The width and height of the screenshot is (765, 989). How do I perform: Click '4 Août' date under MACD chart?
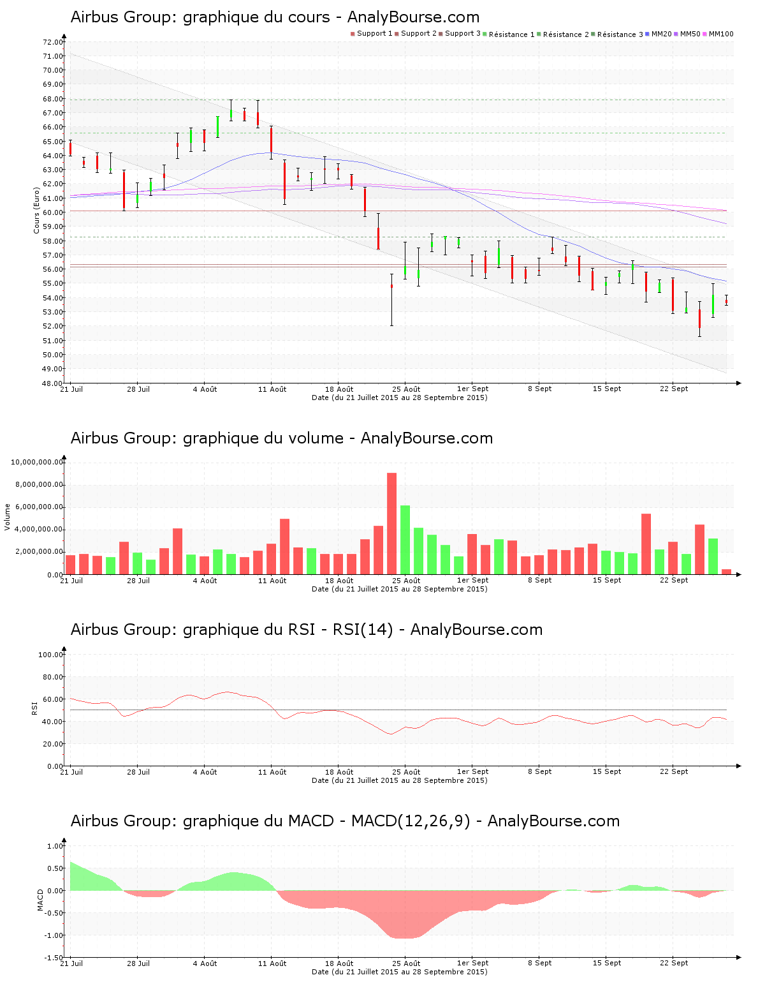click(x=205, y=963)
